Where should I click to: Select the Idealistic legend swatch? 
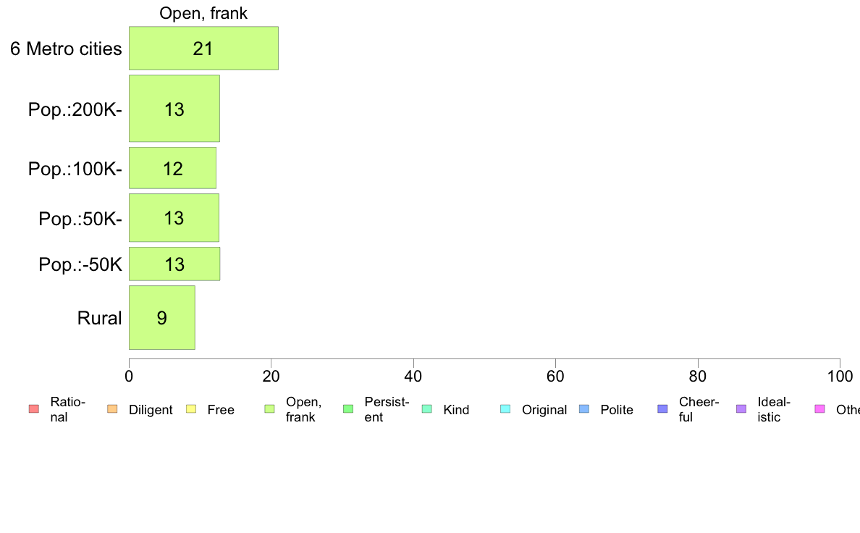[x=741, y=409]
